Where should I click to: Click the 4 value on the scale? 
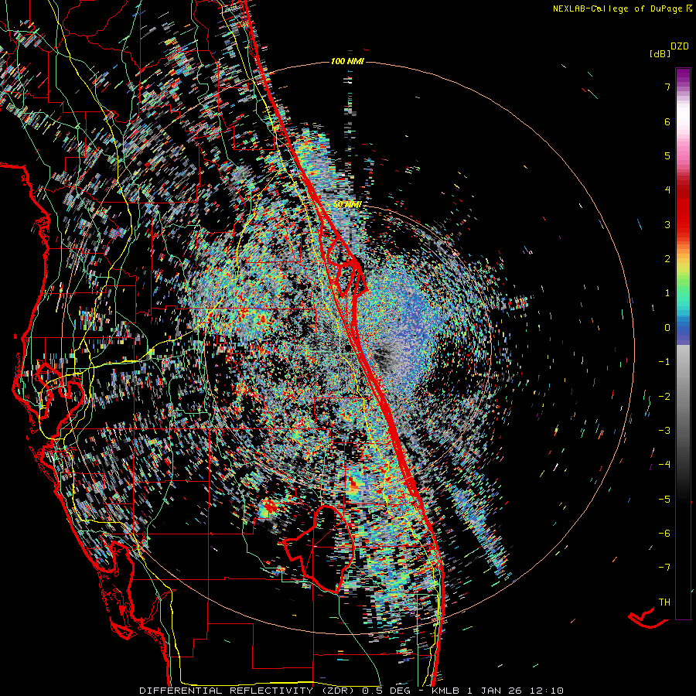667,190
